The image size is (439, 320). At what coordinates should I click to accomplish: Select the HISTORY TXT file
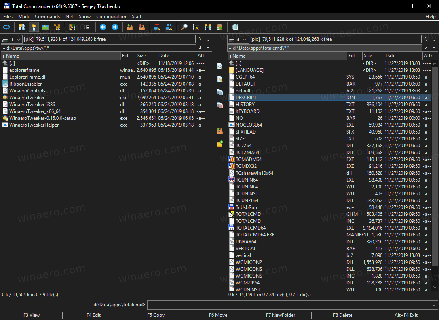point(330,104)
